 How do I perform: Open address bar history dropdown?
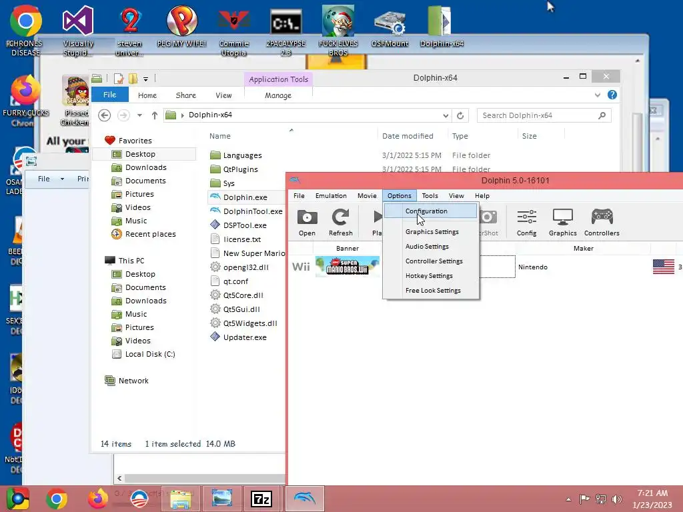click(x=446, y=115)
